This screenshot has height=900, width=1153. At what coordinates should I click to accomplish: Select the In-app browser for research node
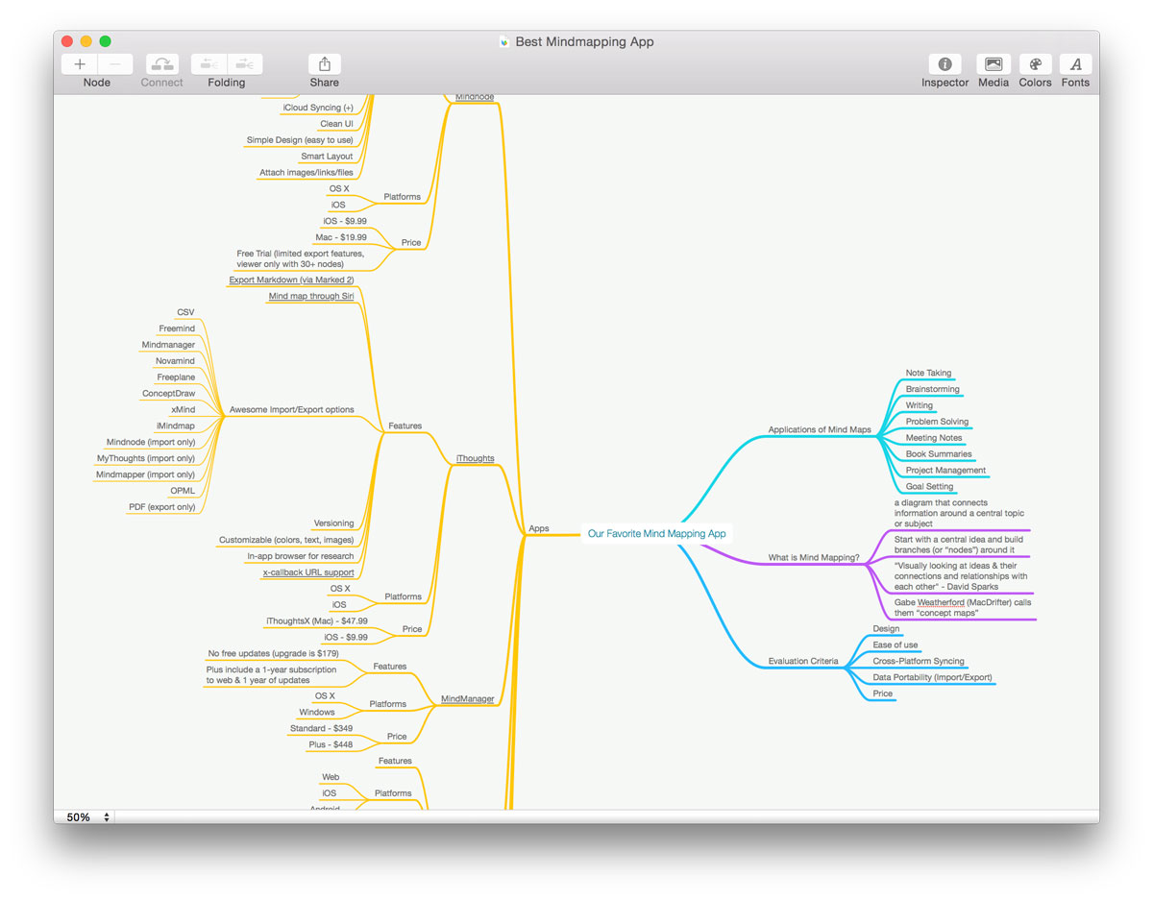point(301,556)
